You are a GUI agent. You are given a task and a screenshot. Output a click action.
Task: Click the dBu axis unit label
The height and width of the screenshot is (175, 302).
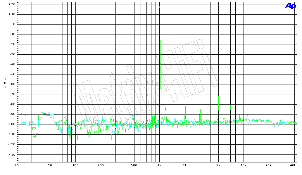coord(5,83)
